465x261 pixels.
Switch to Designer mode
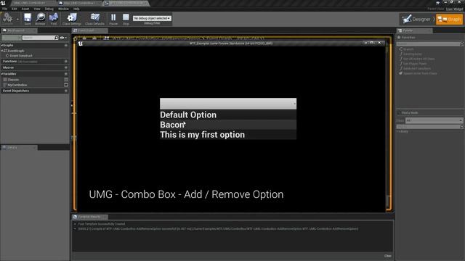pyautogui.click(x=418, y=20)
